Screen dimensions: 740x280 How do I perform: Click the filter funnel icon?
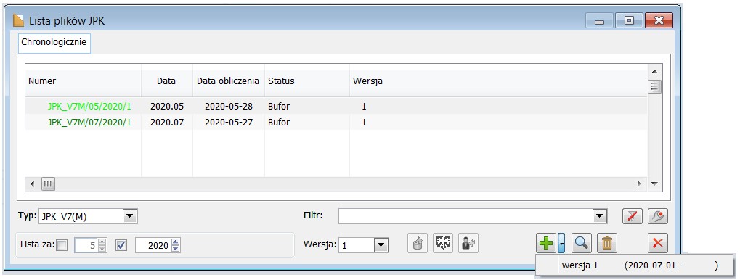coord(632,216)
